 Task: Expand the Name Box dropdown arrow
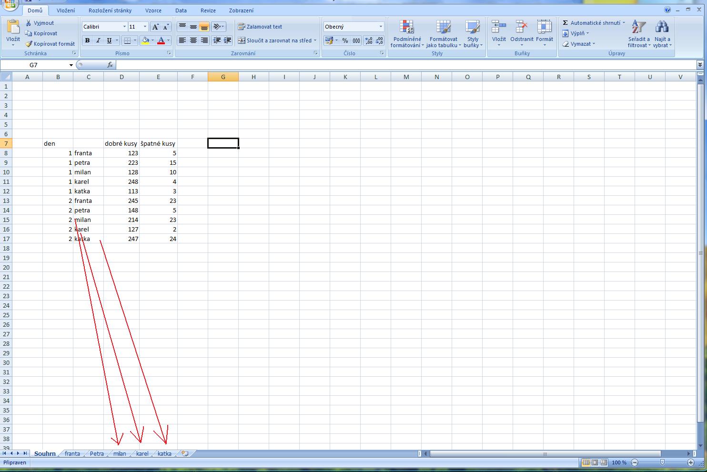tap(71, 65)
